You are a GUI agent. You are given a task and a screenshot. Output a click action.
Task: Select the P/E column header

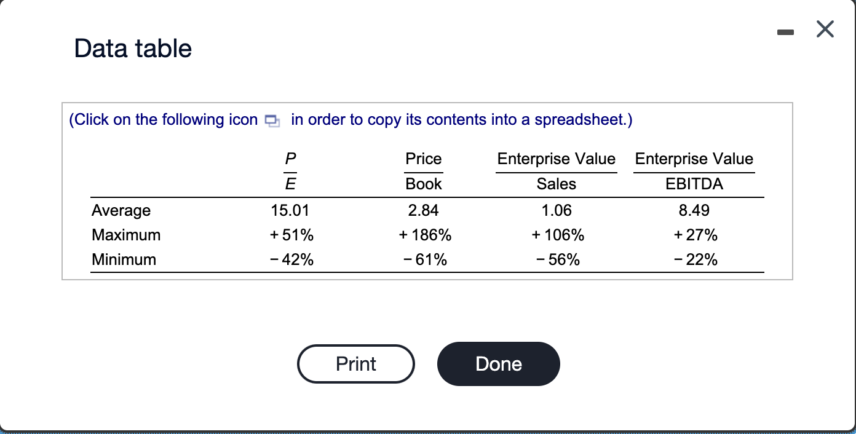290,171
